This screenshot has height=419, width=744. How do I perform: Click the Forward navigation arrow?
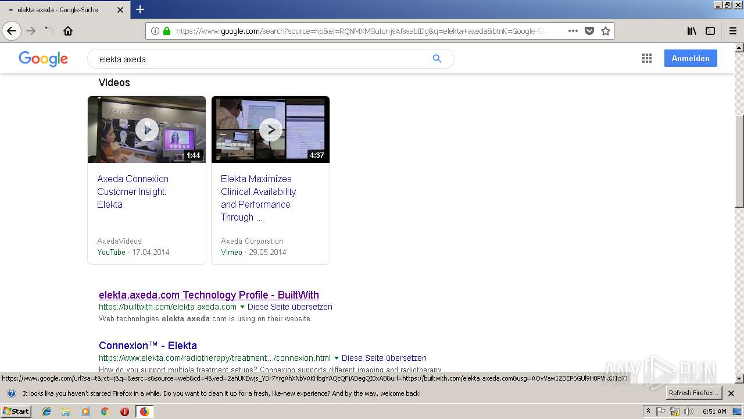(x=31, y=31)
